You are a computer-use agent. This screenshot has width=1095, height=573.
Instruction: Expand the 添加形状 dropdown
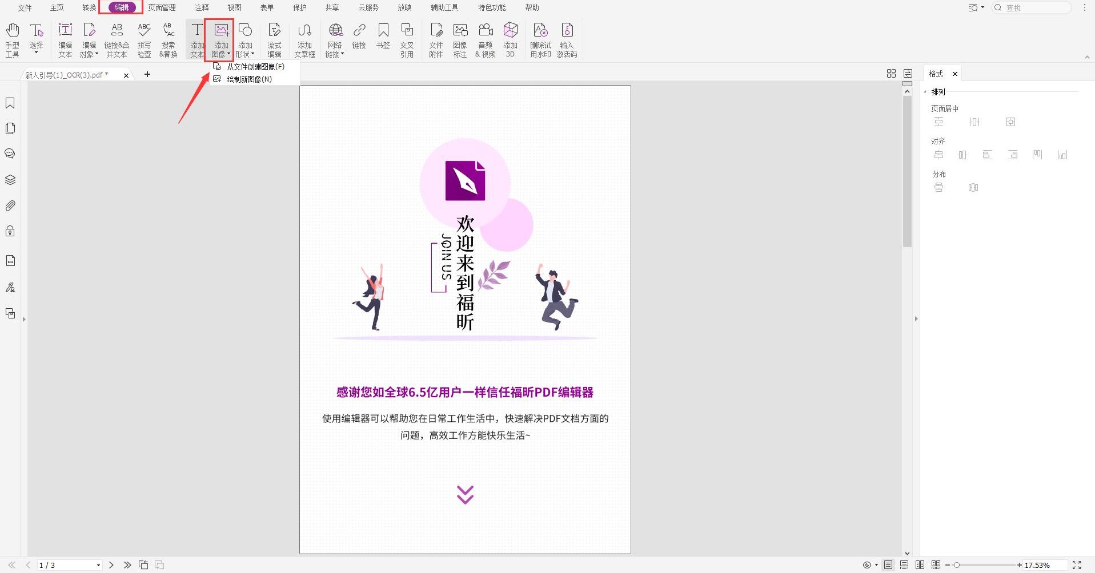(x=253, y=54)
